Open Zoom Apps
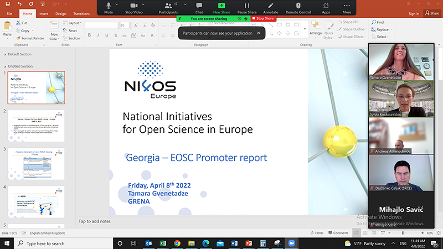The height and width of the screenshot is (249, 443). (x=326, y=8)
